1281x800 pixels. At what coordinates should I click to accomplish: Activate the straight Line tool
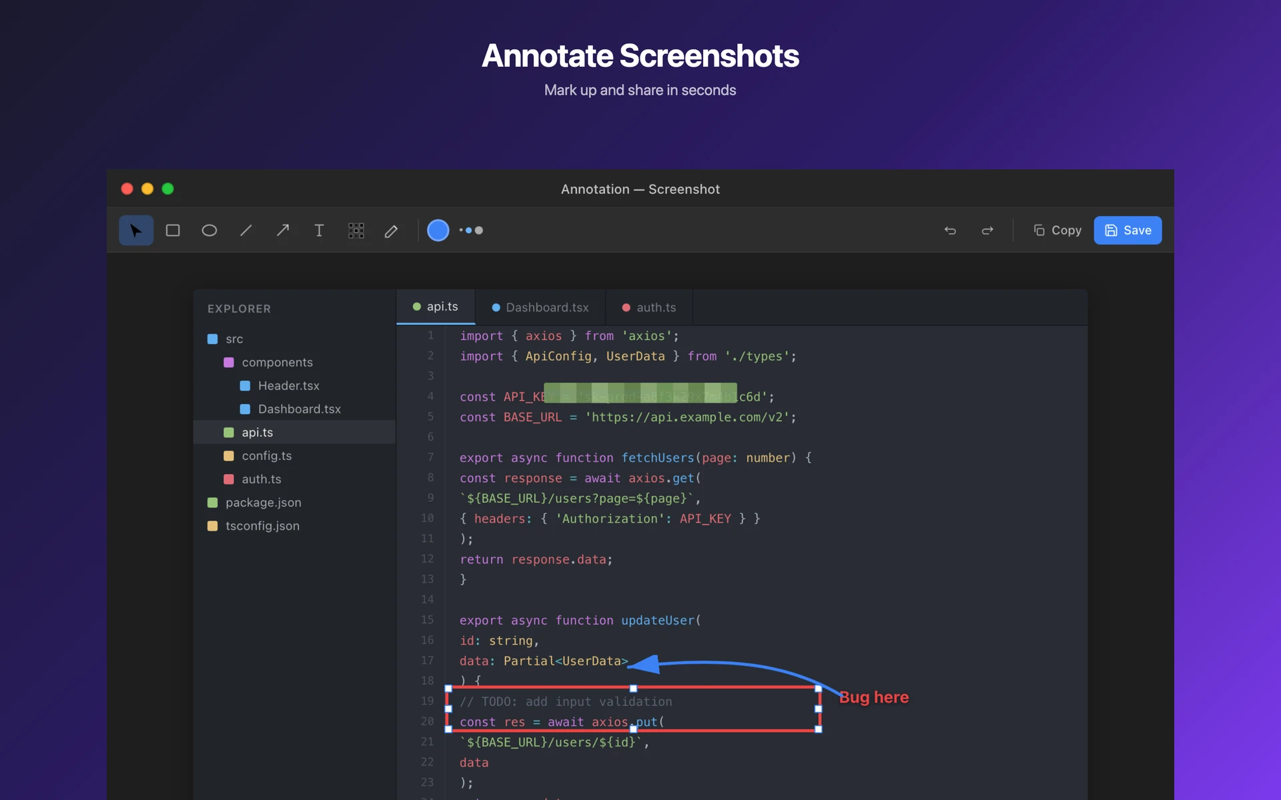click(x=246, y=231)
